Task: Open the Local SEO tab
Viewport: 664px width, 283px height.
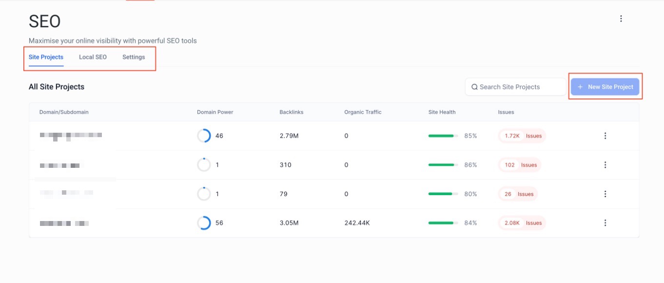Action: 93,57
